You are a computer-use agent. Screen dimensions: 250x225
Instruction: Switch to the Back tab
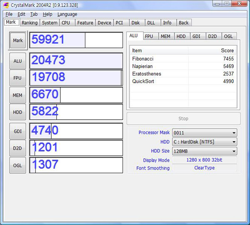coord(183,22)
